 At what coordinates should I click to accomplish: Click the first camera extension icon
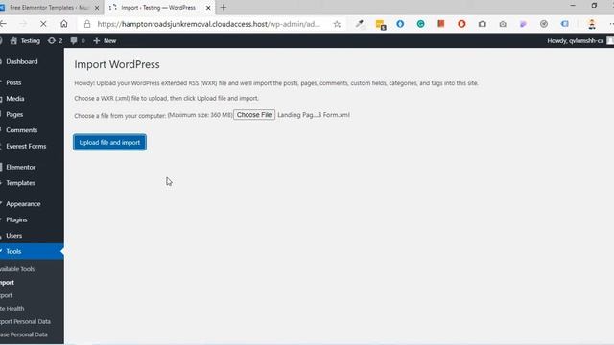pos(483,24)
